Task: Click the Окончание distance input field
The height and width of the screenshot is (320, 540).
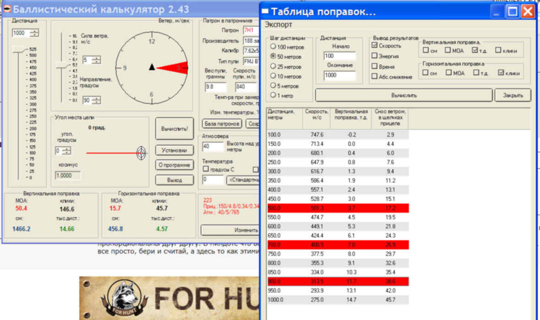Action: coord(339,76)
